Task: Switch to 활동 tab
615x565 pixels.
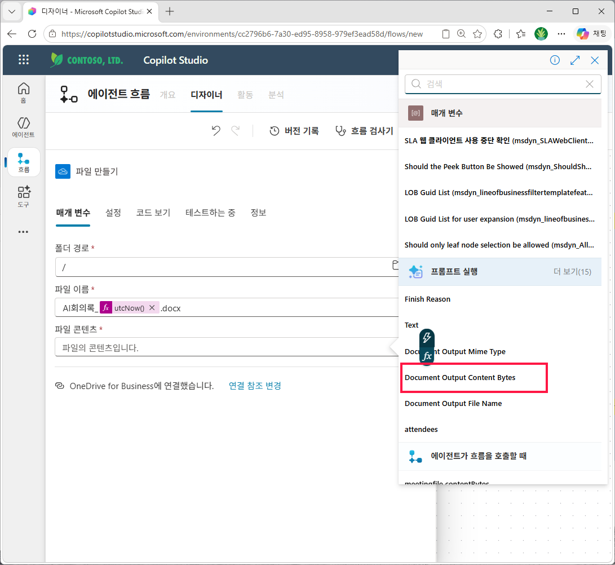Action: (x=245, y=95)
